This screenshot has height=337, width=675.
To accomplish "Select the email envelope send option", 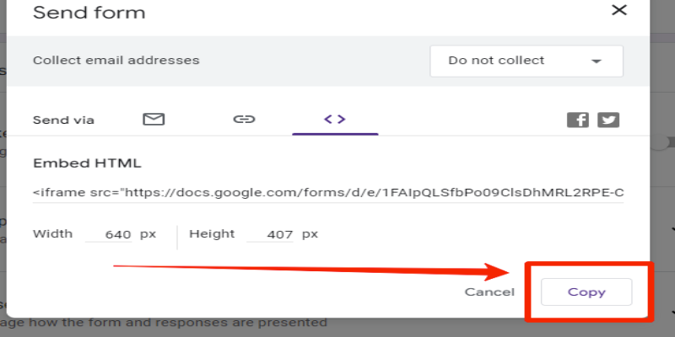I will pyautogui.click(x=154, y=119).
